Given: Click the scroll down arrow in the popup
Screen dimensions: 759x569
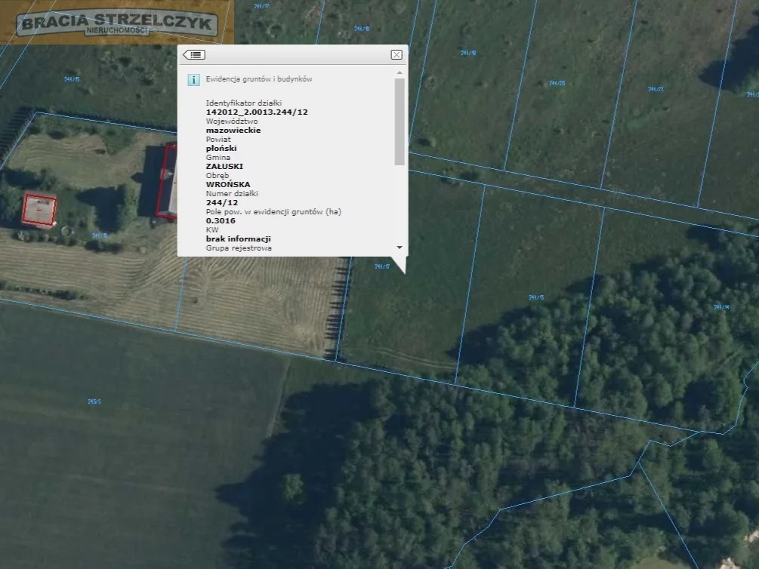Looking at the screenshot, I should 399,248.
